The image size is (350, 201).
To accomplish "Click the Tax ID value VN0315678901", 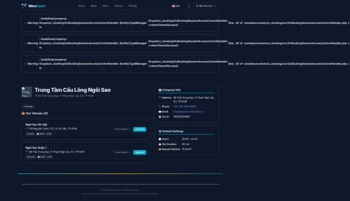I will (181, 117).
